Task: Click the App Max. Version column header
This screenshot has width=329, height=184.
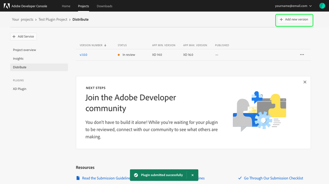Action: [x=195, y=45]
